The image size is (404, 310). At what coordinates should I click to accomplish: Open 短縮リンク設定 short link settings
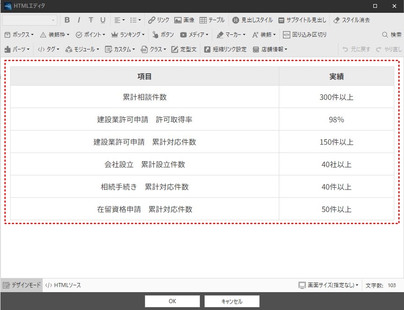coord(225,49)
